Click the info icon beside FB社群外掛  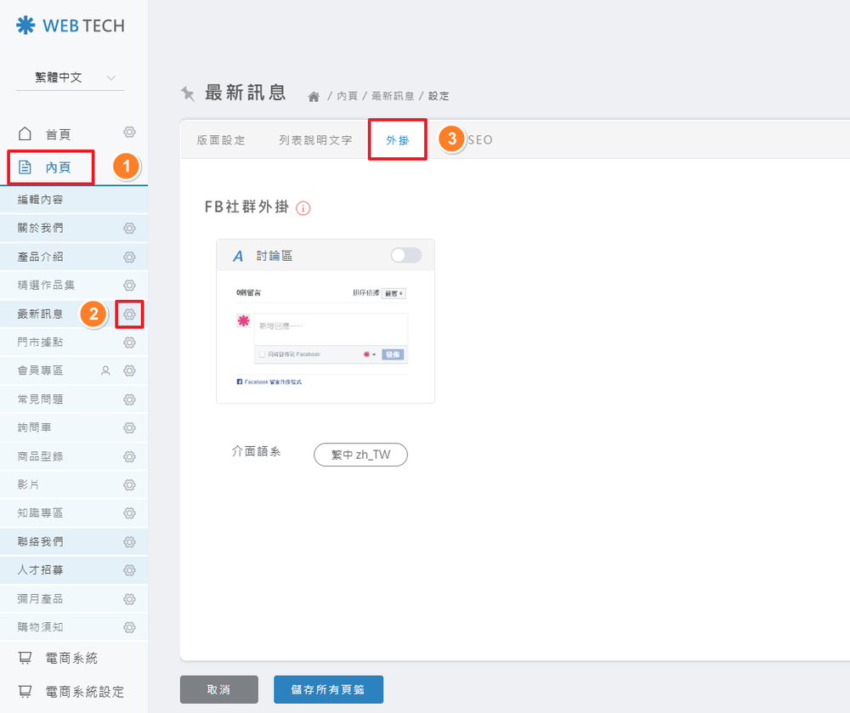click(x=303, y=208)
